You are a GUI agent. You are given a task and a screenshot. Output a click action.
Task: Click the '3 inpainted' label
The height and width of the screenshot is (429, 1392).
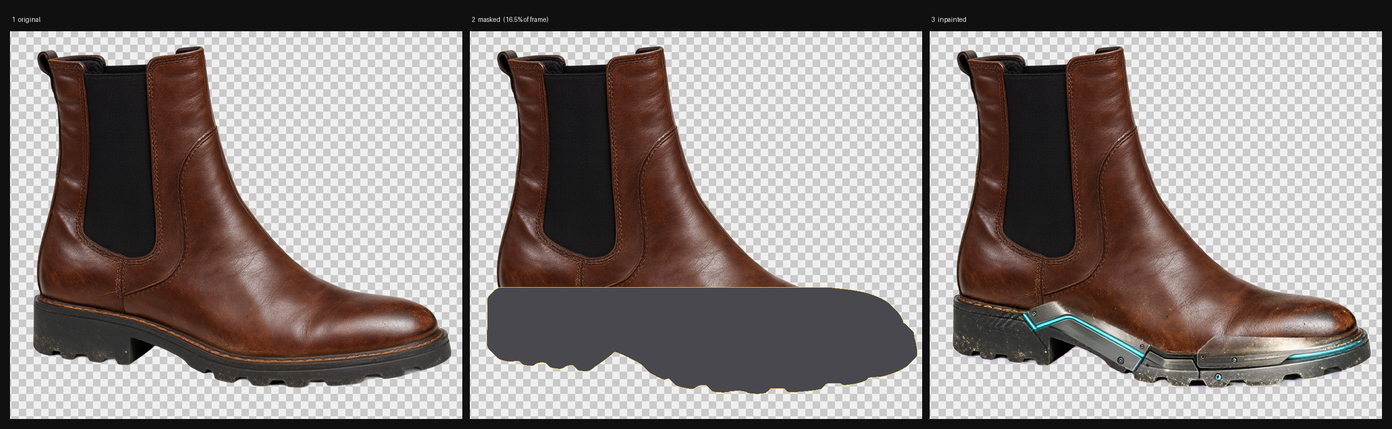(x=948, y=20)
